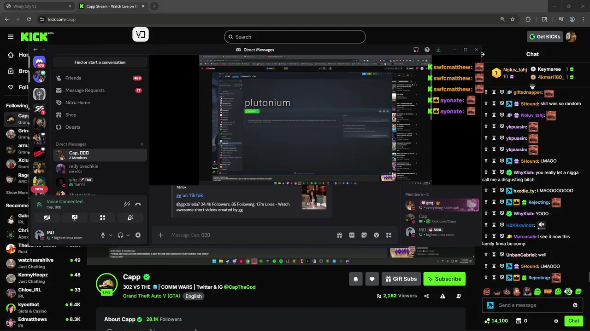Image resolution: width=590 pixels, height=331 pixels.
Task: Open the @CapThaGod link
Action: click(x=240, y=287)
